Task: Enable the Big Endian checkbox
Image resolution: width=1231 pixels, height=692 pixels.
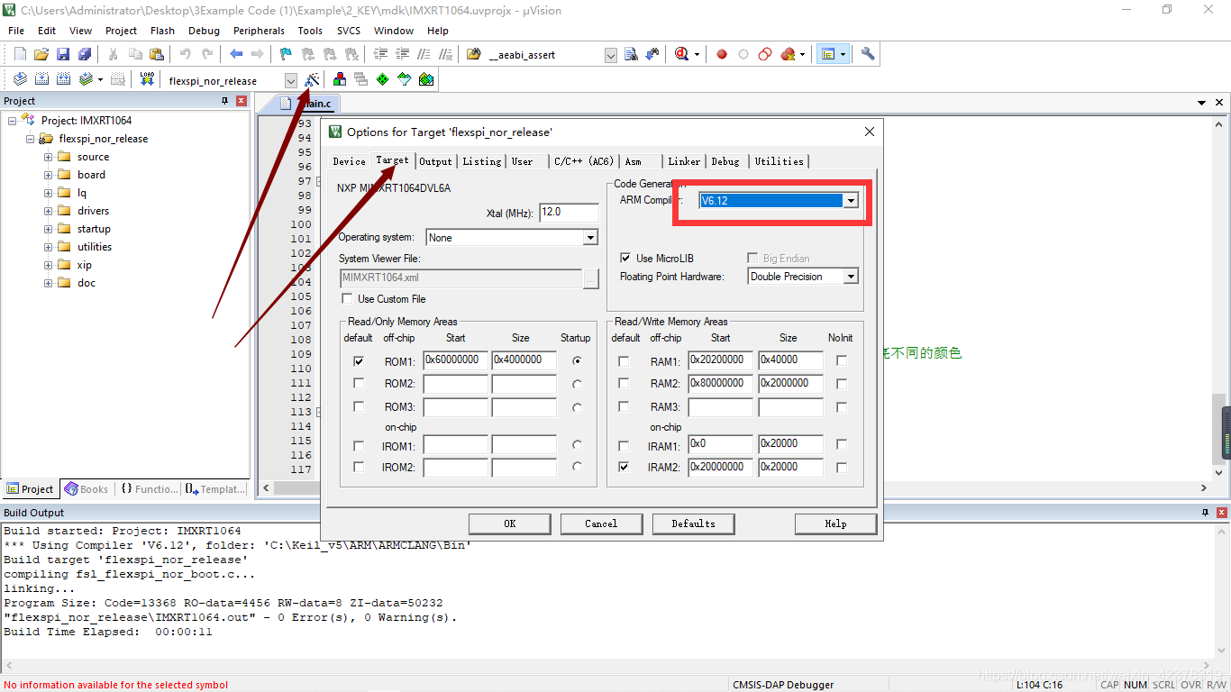Action: click(x=753, y=258)
